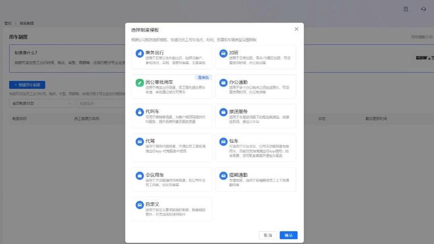Select the 疫期通勤 template card
The image size is (434, 244).
coord(256,179)
